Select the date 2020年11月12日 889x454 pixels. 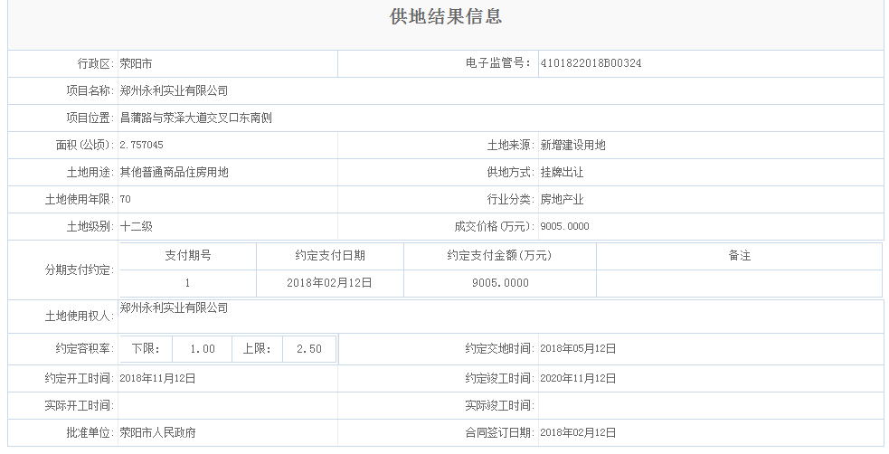click(x=578, y=378)
